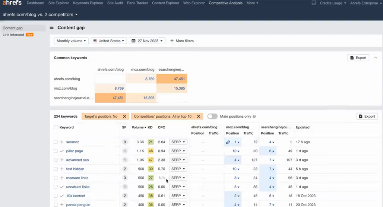Export the Common keywords table
Viewport: 383px width, 207px height.
point(358,58)
